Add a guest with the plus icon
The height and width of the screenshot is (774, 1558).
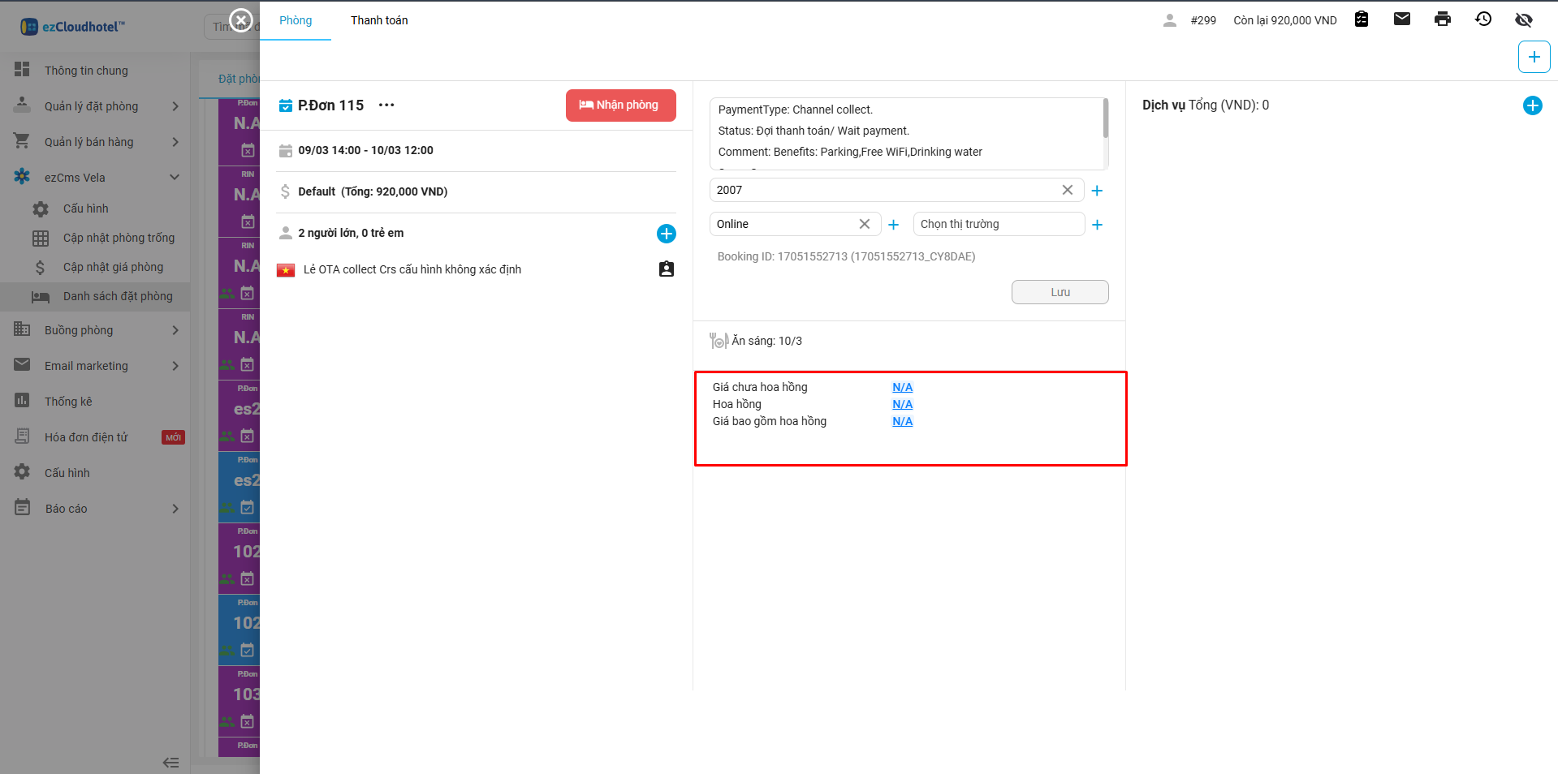pos(666,234)
